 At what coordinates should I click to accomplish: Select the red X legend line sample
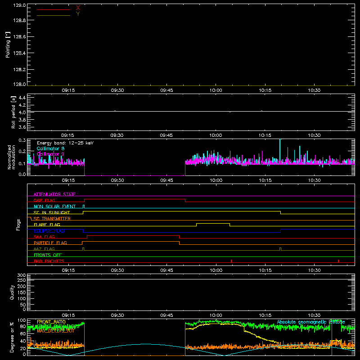(x=54, y=9)
